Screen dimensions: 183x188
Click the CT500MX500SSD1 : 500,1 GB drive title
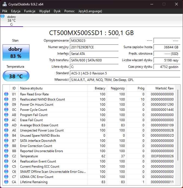(x=91, y=33)
